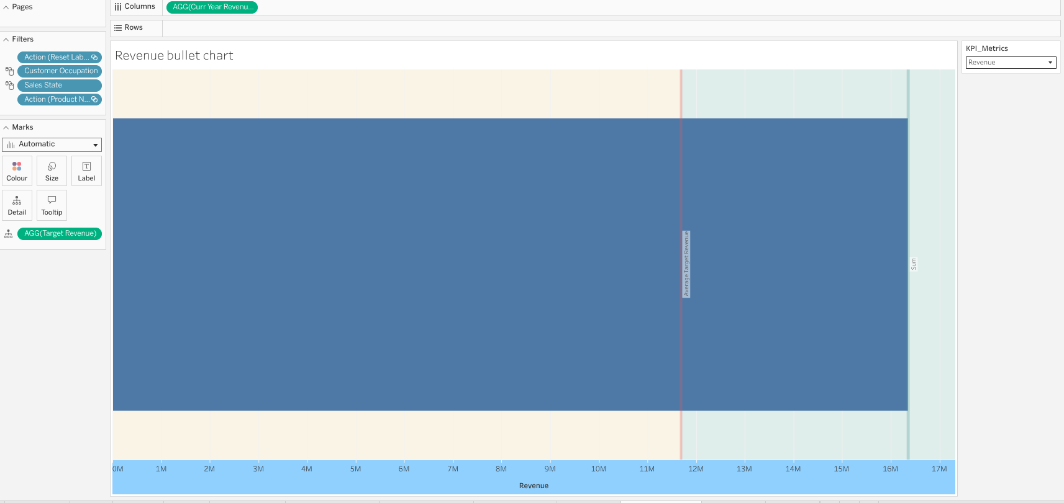Open the Size marks card
The height and width of the screenshot is (503, 1064).
[52, 171]
